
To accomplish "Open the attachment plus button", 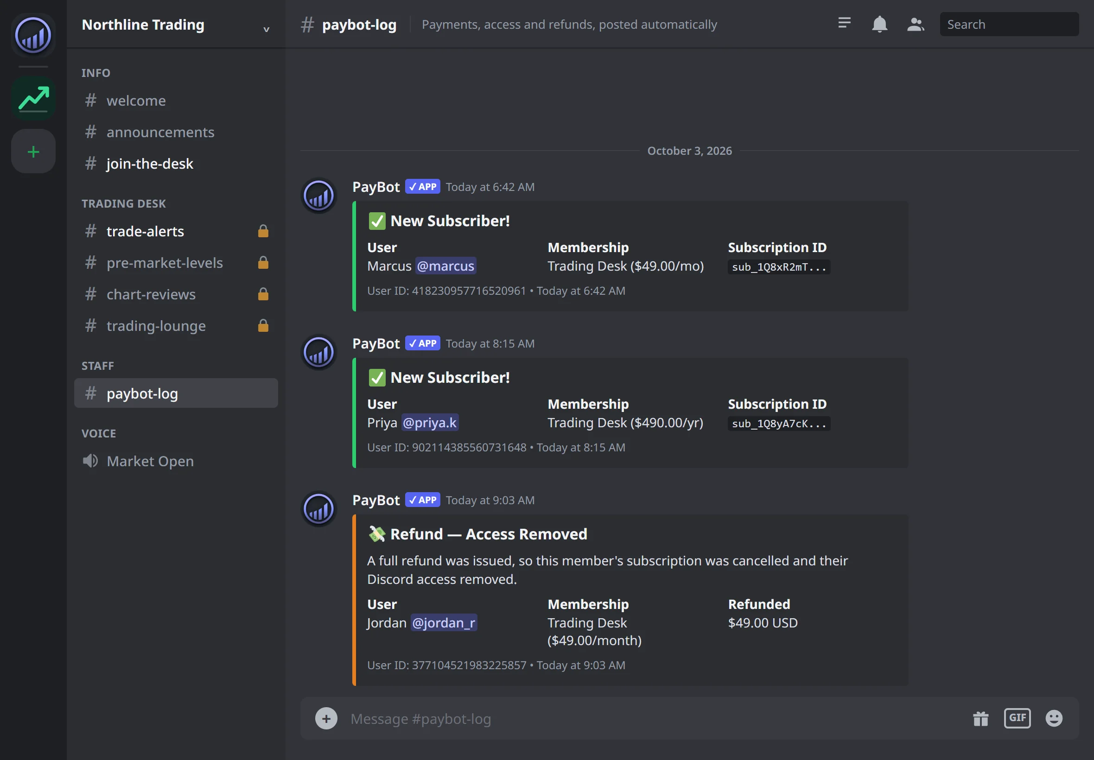I will click(326, 718).
